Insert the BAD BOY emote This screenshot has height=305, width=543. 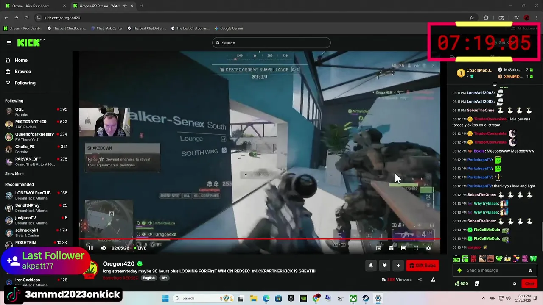tap(473, 259)
